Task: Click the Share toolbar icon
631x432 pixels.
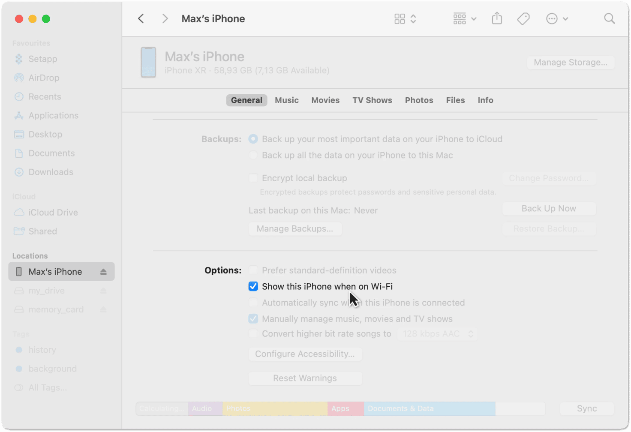Action: tap(497, 18)
